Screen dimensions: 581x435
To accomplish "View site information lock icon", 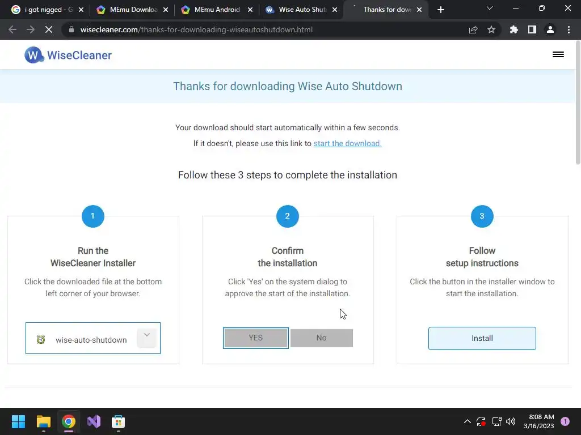I will (71, 29).
